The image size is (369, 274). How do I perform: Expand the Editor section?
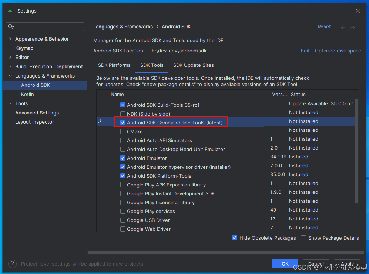pyautogui.click(x=10, y=57)
